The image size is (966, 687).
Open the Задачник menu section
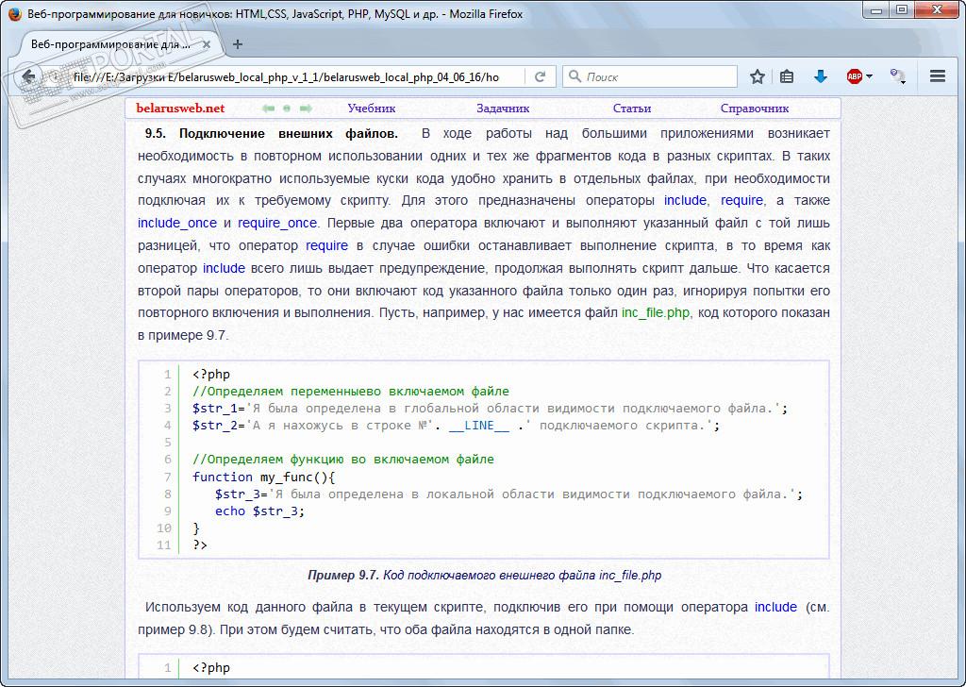point(503,109)
